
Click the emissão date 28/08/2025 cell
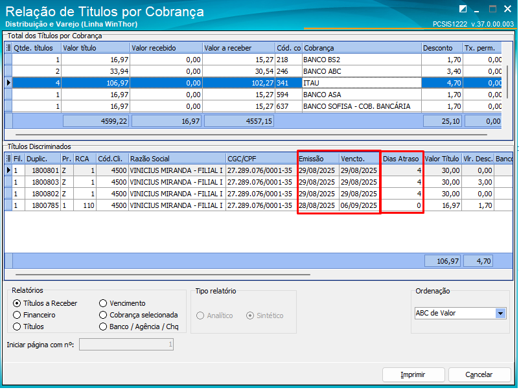pyautogui.click(x=317, y=205)
